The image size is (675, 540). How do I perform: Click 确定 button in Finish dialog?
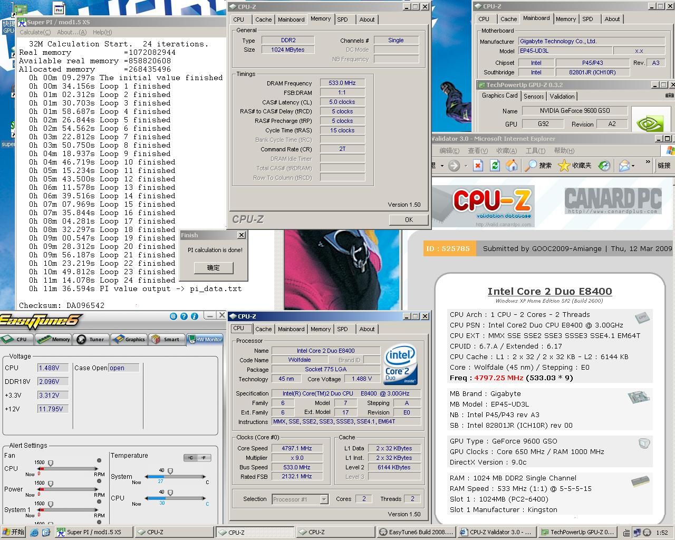(x=214, y=267)
